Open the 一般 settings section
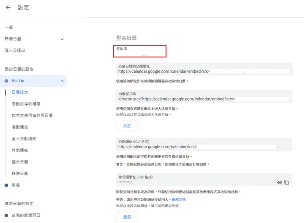This screenshot has width=304, height=223. pos(9,28)
